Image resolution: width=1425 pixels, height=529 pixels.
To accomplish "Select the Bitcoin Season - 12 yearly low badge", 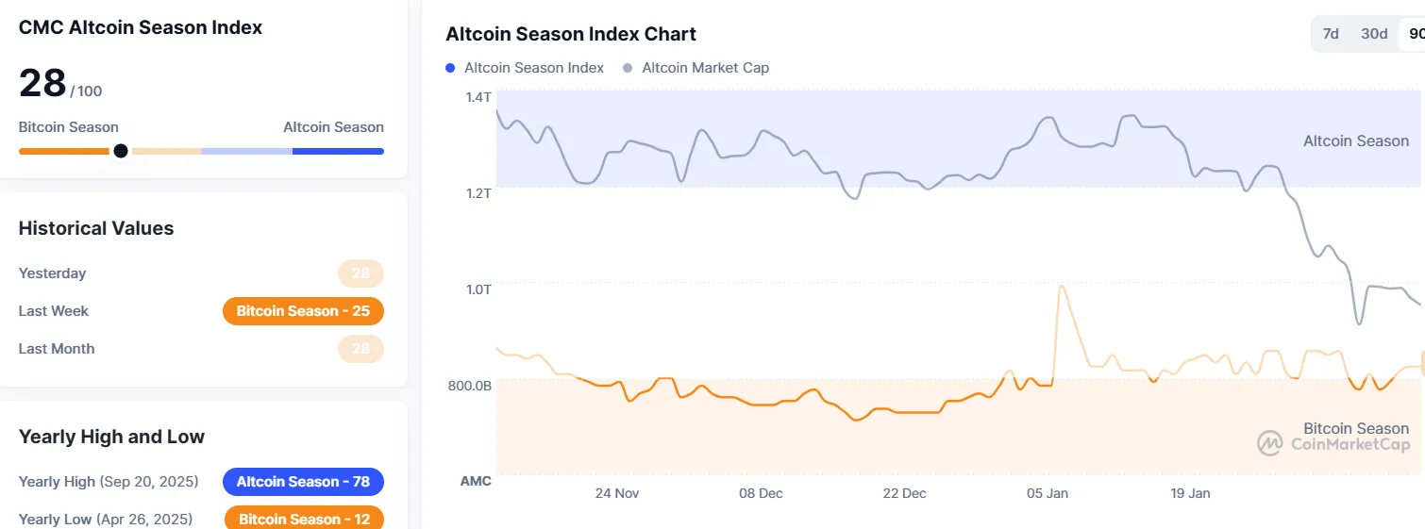I will [304, 519].
